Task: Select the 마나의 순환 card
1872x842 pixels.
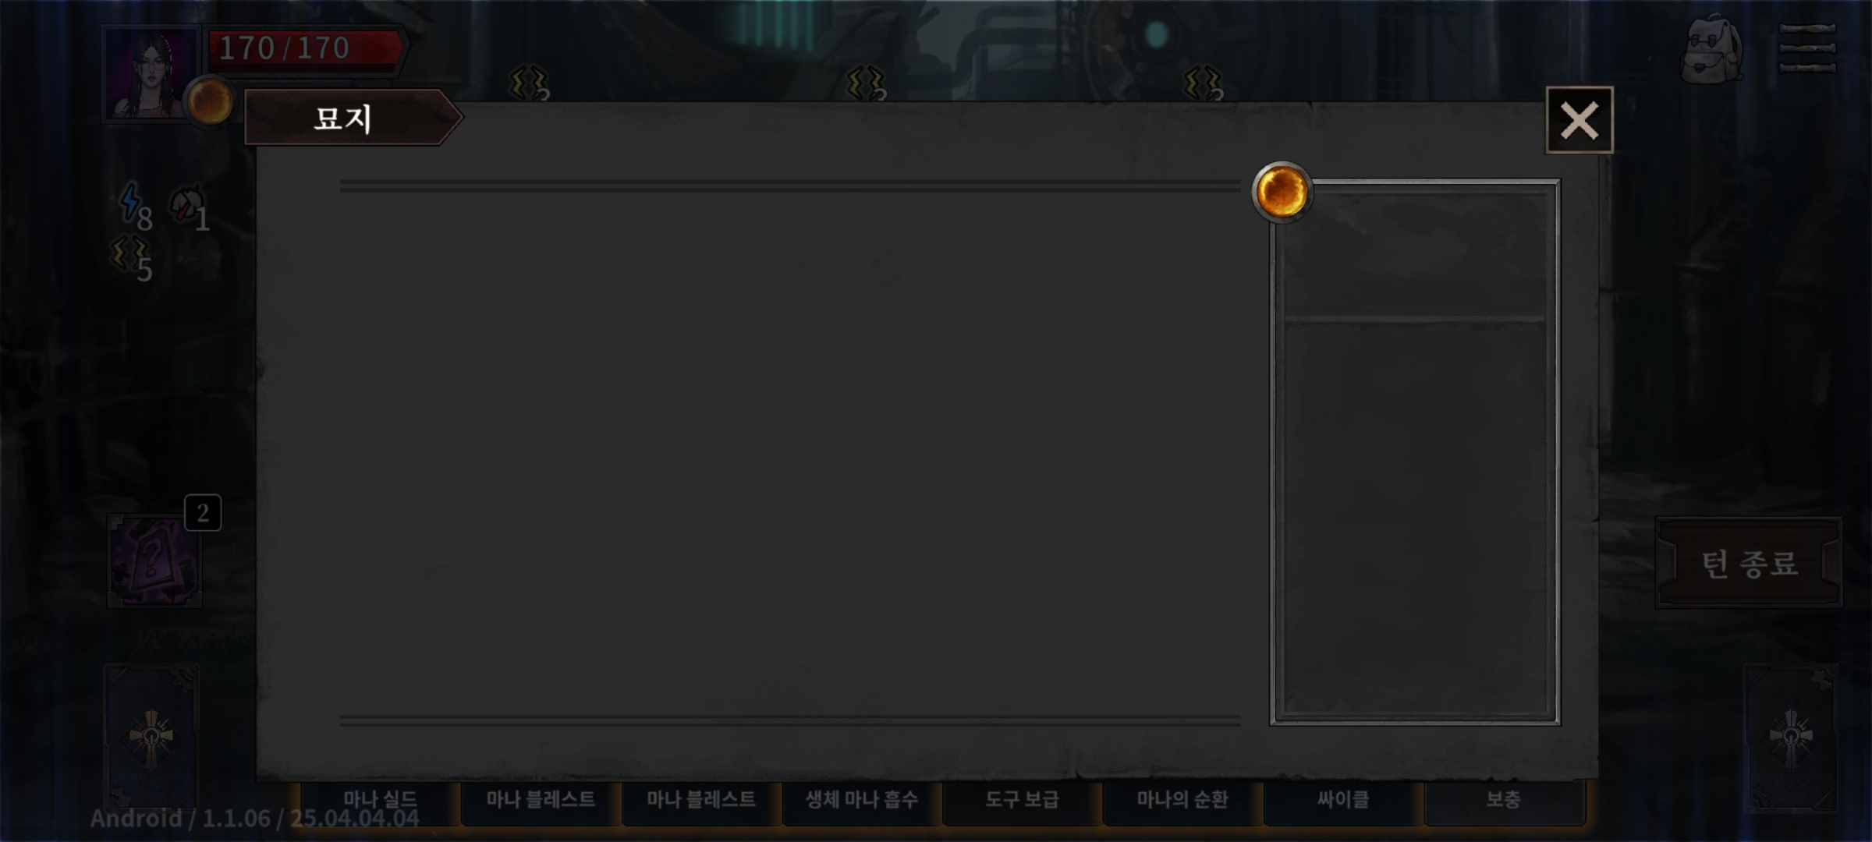Action: [1182, 801]
